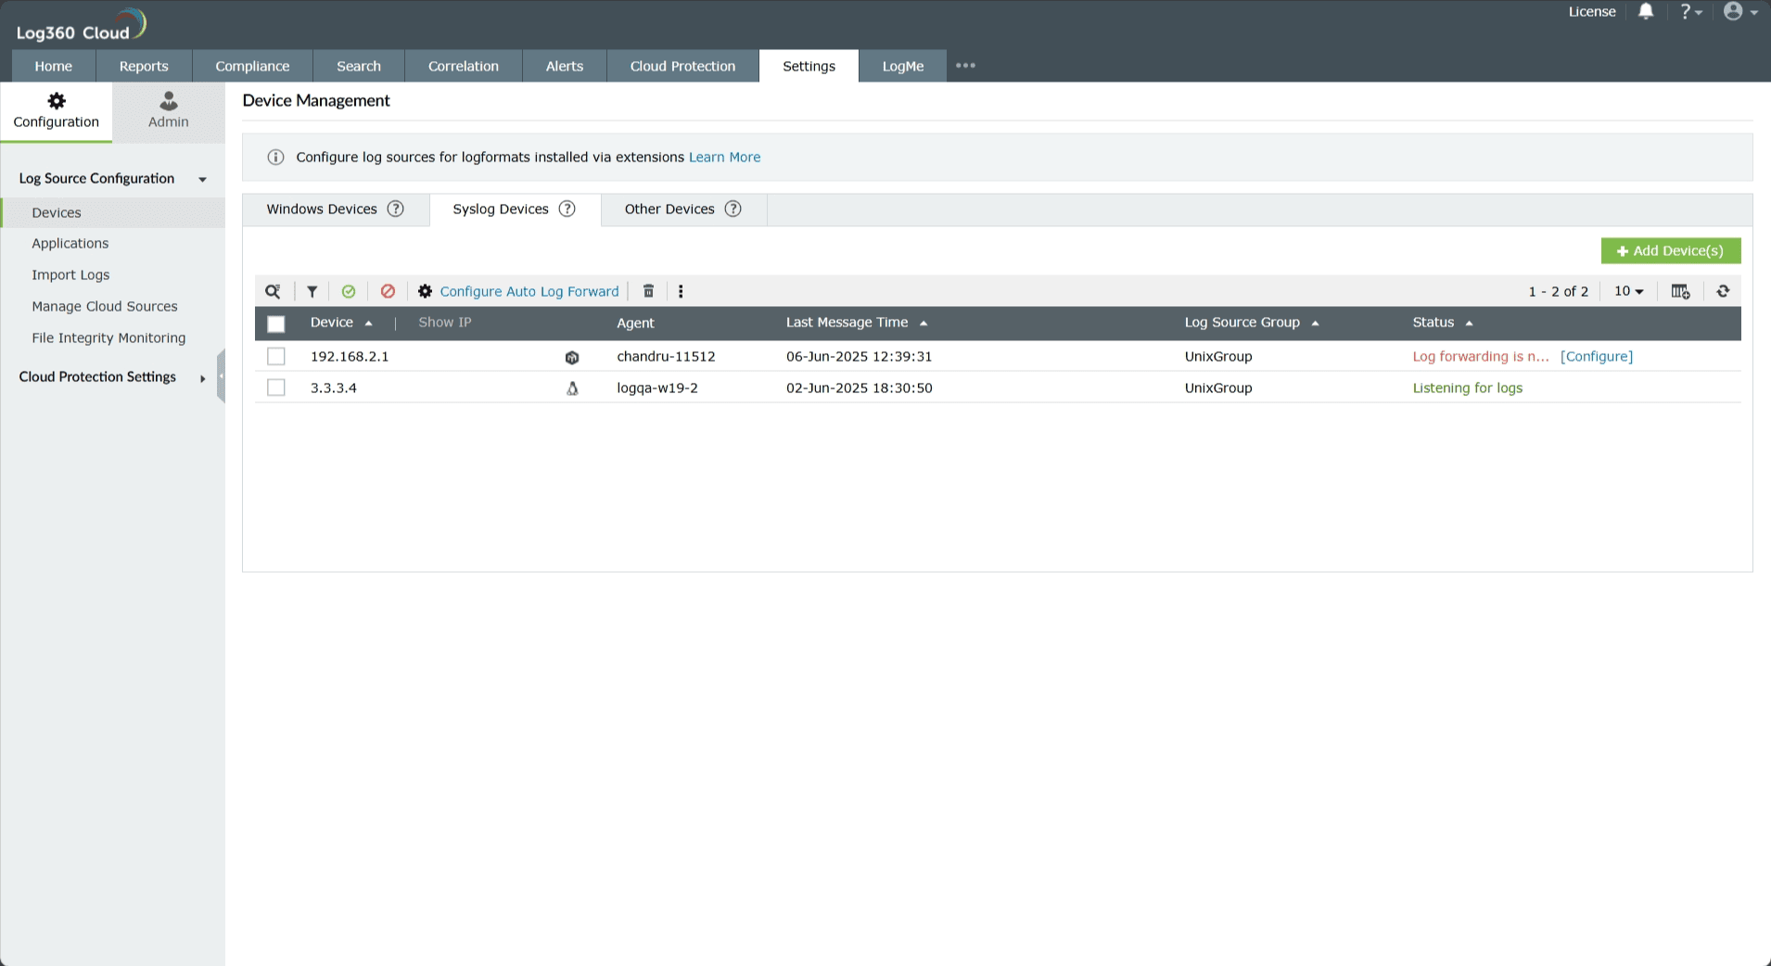The image size is (1771, 966).
Task: Switch to the Admin section
Action: [x=168, y=111]
